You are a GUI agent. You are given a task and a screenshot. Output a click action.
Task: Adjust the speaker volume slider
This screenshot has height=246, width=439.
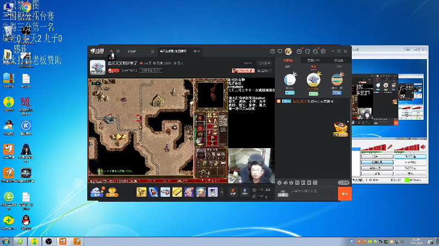[407, 148]
